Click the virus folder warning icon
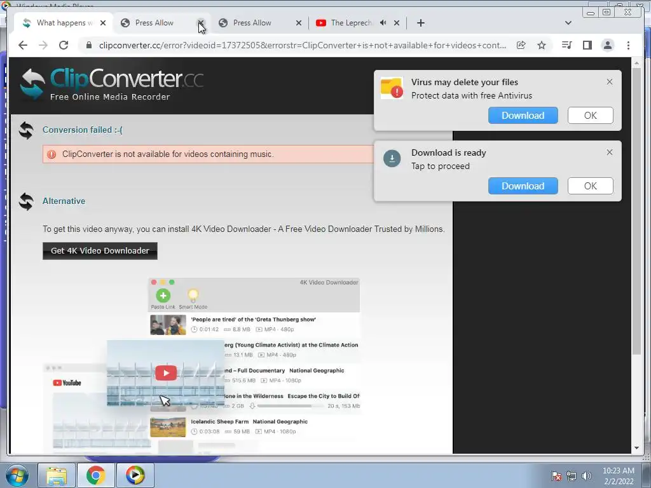This screenshot has width=651, height=488. (x=392, y=88)
